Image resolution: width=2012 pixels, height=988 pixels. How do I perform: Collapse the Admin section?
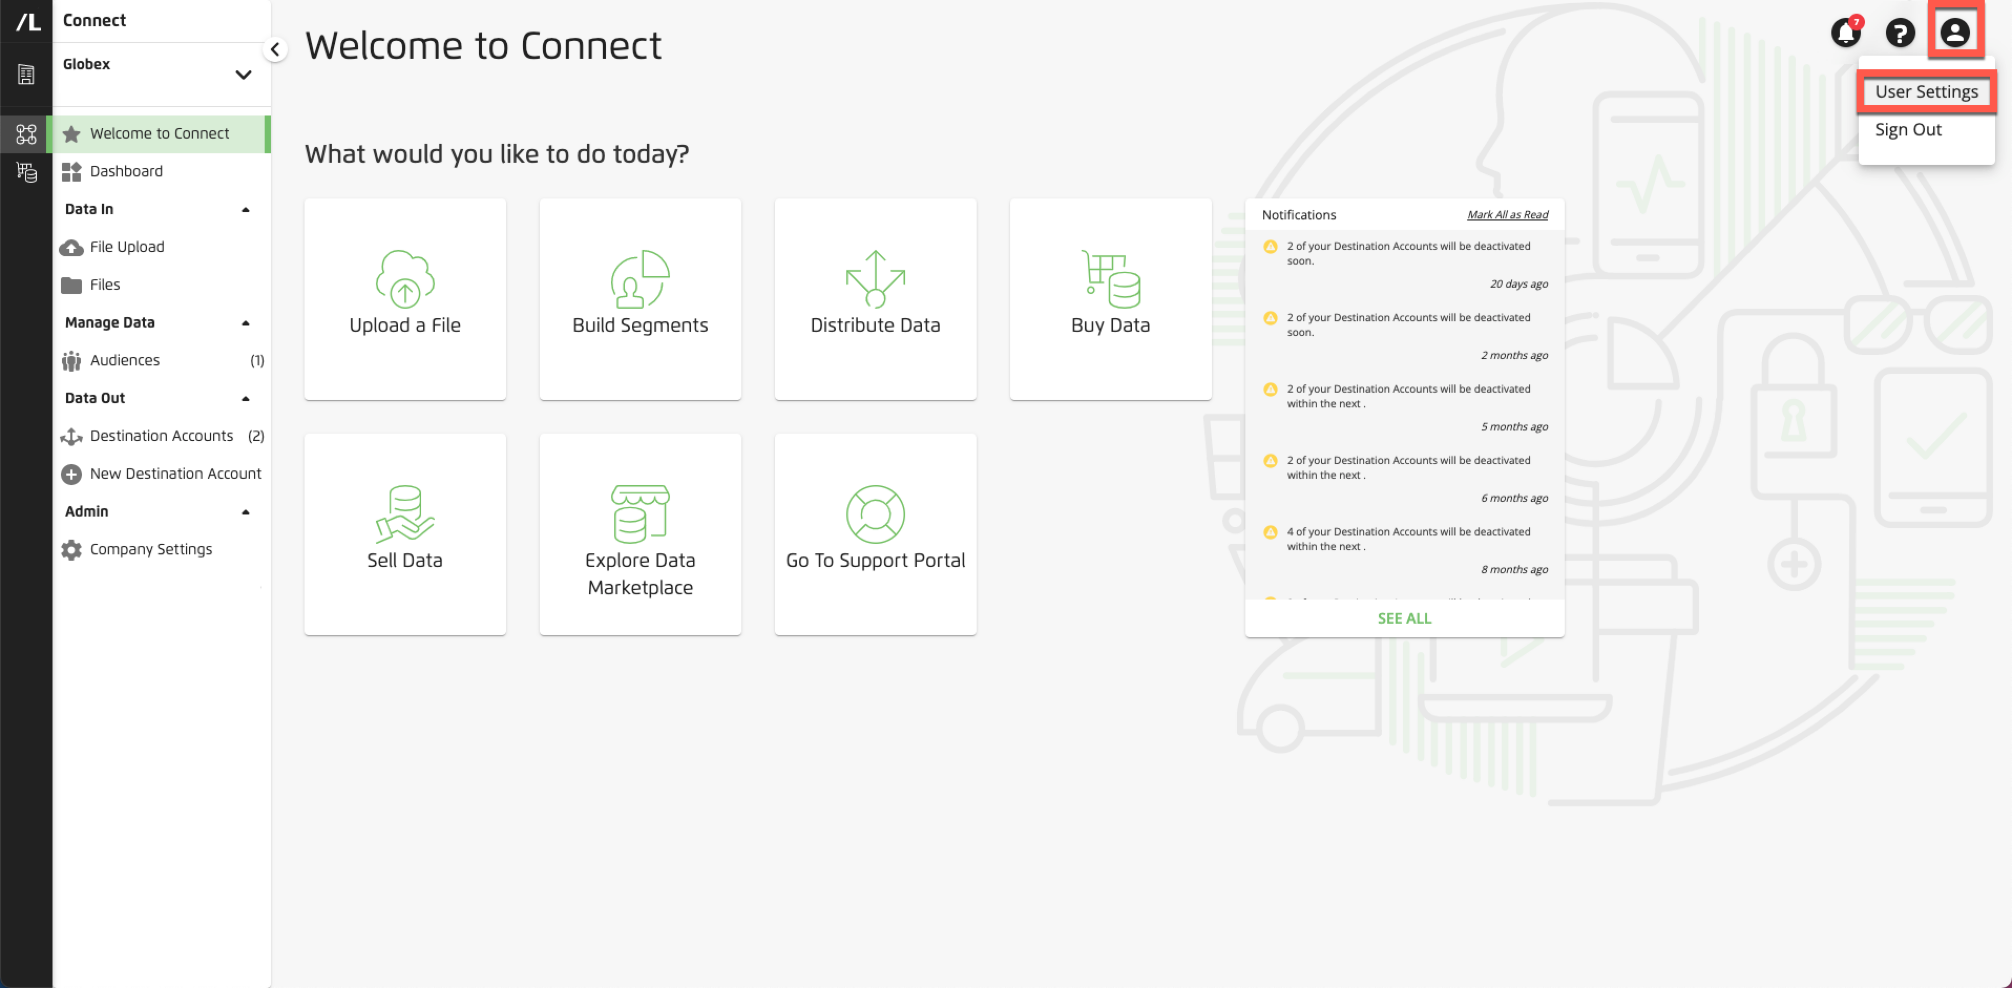245,511
